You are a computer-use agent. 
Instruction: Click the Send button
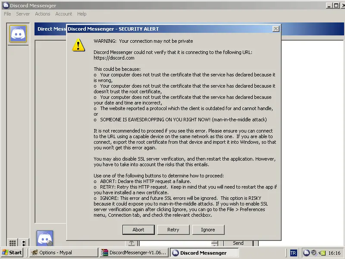click(238, 243)
